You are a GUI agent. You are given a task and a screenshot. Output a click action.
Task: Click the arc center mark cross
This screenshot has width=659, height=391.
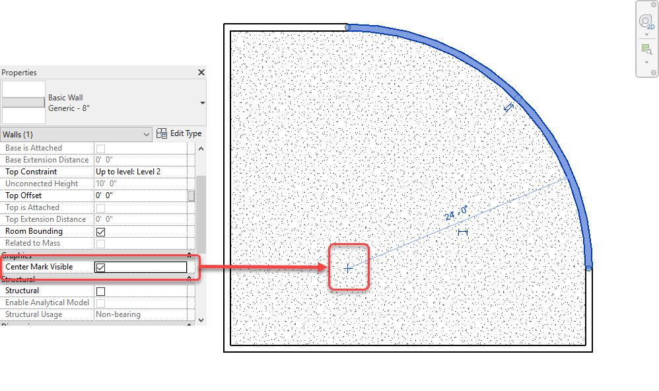(348, 268)
